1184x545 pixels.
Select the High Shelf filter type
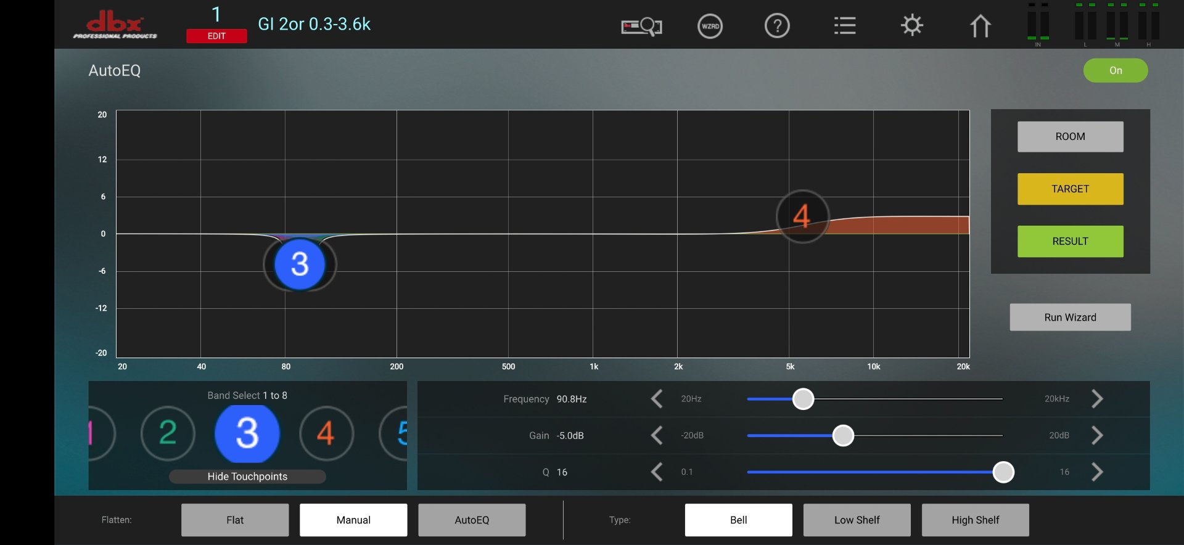[x=975, y=520]
